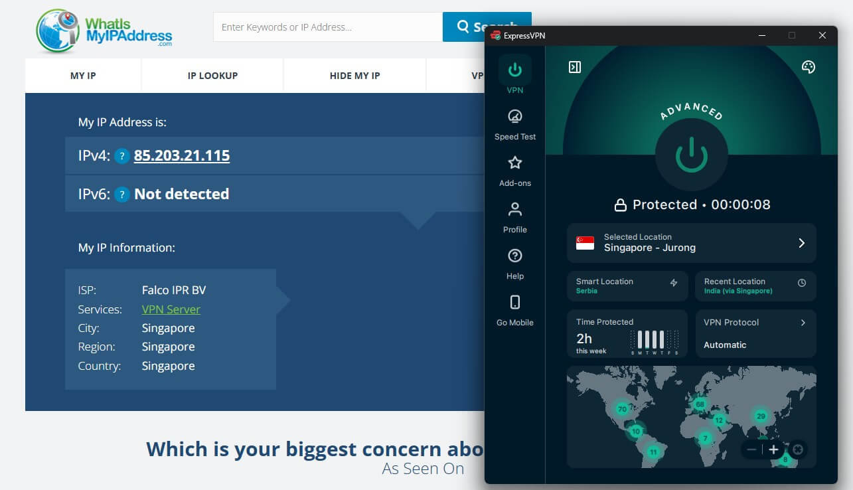Click the blue Search button
This screenshot has width=853, height=490.
[487, 27]
